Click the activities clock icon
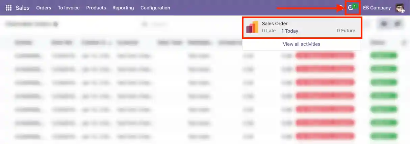 [351, 8]
